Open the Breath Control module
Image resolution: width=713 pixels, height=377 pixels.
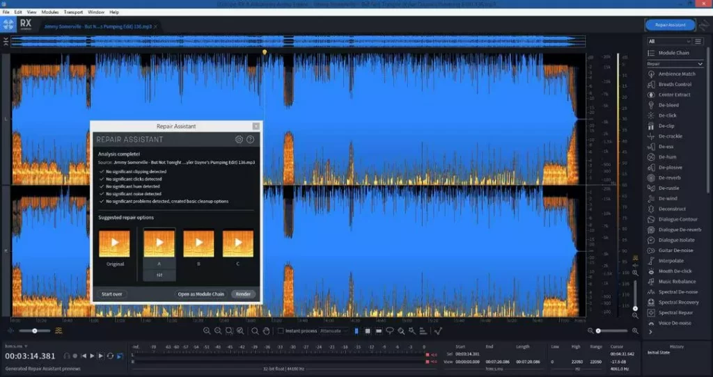coord(669,84)
